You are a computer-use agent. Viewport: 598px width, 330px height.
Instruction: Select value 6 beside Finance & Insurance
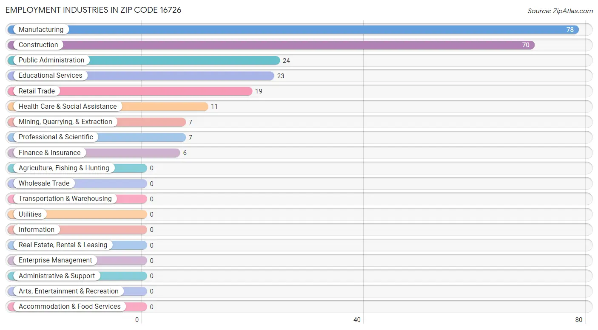click(185, 153)
